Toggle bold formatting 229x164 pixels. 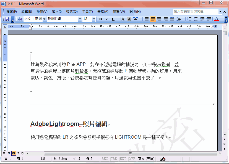[100, 19]
